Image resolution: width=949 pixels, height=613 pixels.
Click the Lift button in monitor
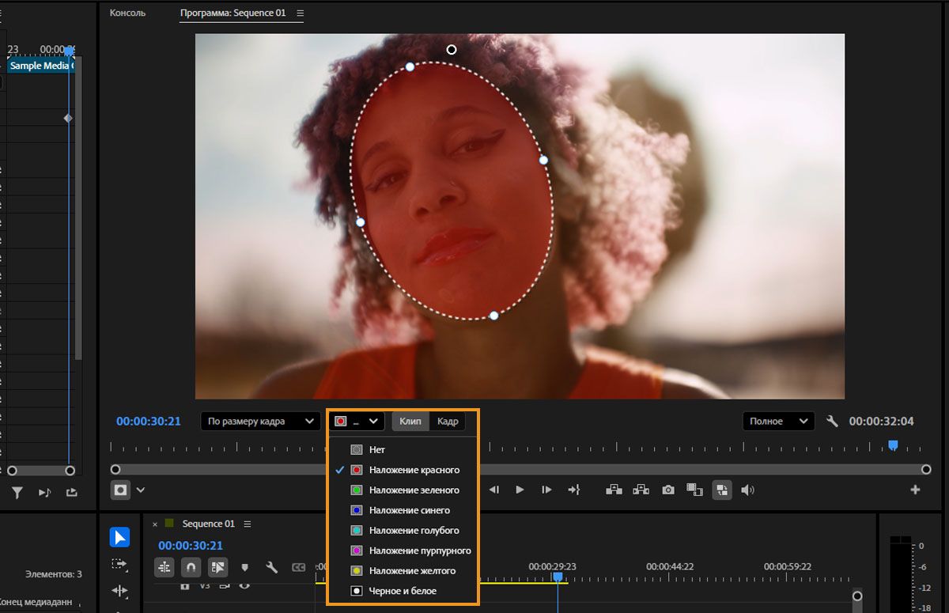pos(614,490)
